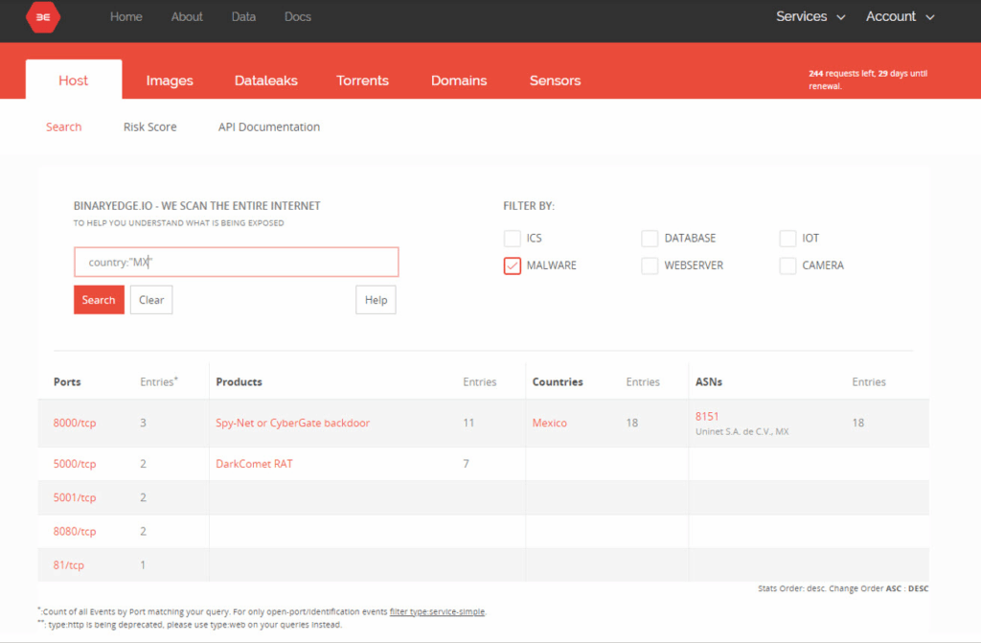This screenshot has width=981, height=643.
Task: Click the red Search button
Action: (x=99, y=300)
